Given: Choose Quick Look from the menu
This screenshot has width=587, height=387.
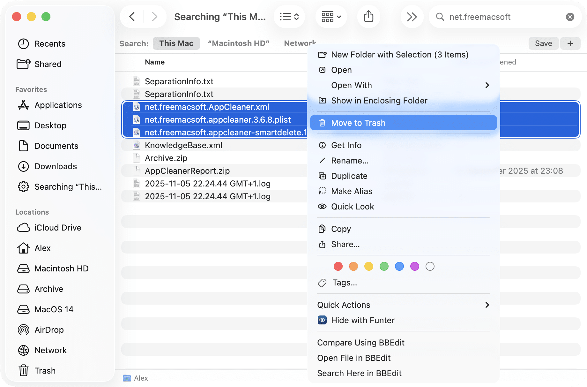Looking at the screenshot, I should coord(403,207).
